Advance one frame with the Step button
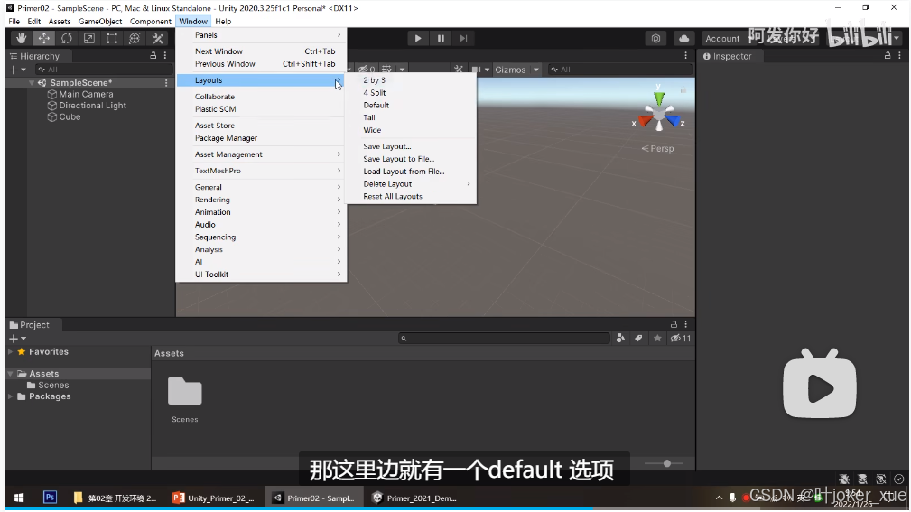Viewport: 911px width, 512px height. [x=463, y=38]
